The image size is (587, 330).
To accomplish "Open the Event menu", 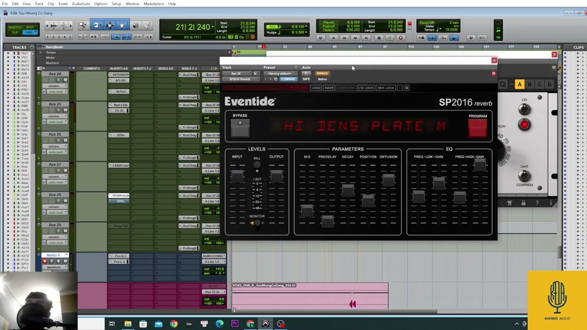I will pyautogui.click(x=63, y=4).
